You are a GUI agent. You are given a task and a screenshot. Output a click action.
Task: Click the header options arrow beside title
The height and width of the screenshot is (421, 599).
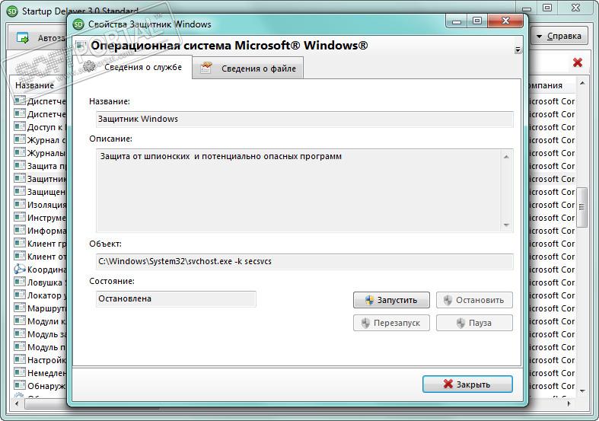(x=518, y=49)
